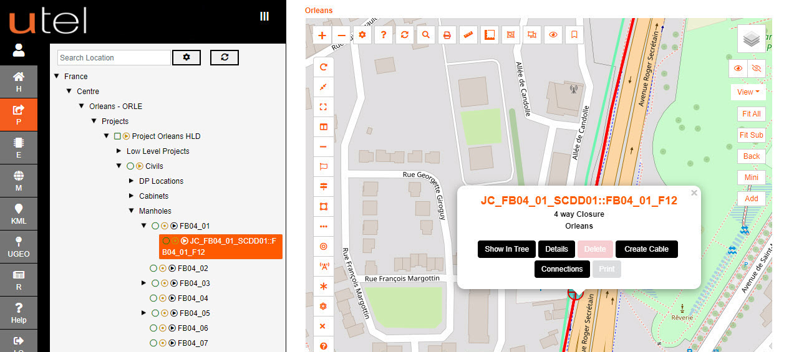Select the antenna tower tool
This screenshot has height=352, width=789.
point(323,266)
